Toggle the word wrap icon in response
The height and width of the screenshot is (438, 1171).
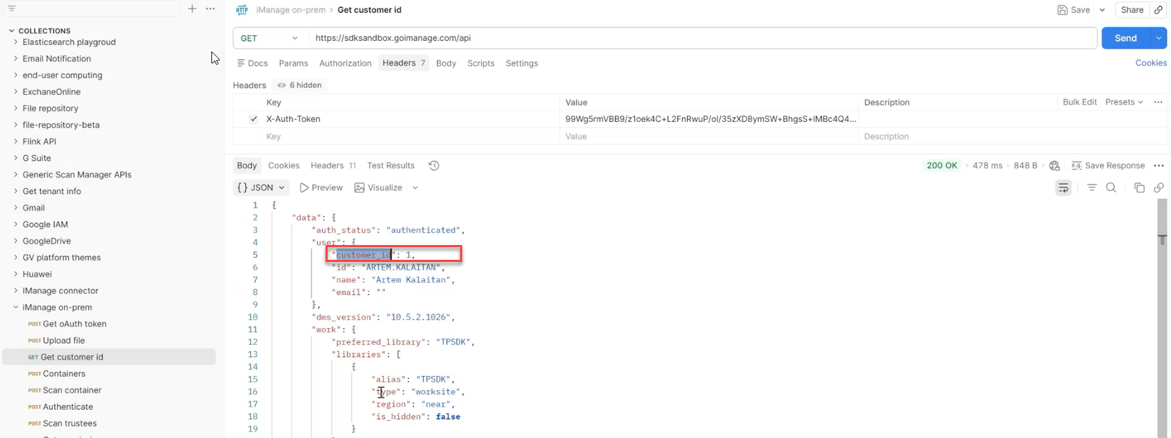click(1063, 187)
